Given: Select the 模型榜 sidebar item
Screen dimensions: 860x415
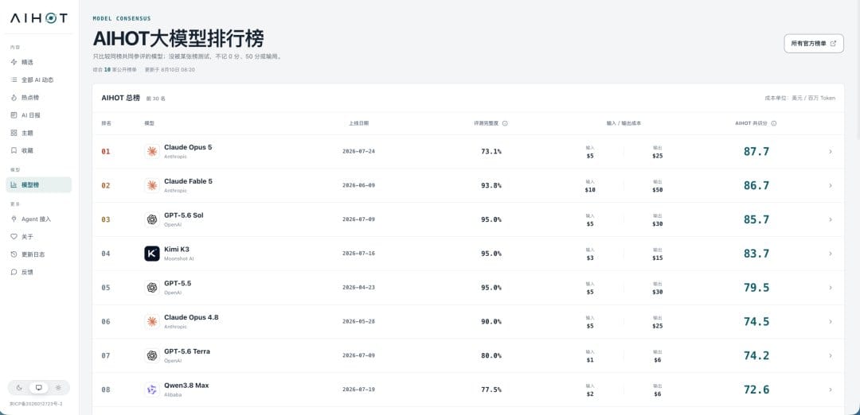Looking at the screenshot, I should click(x=38, y=185).
